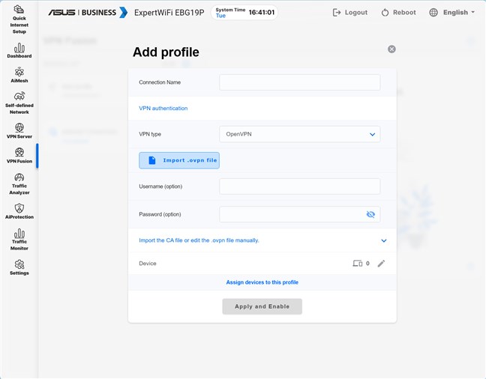Open AiProtection section
486x379 pixels.
click(19, 211)
